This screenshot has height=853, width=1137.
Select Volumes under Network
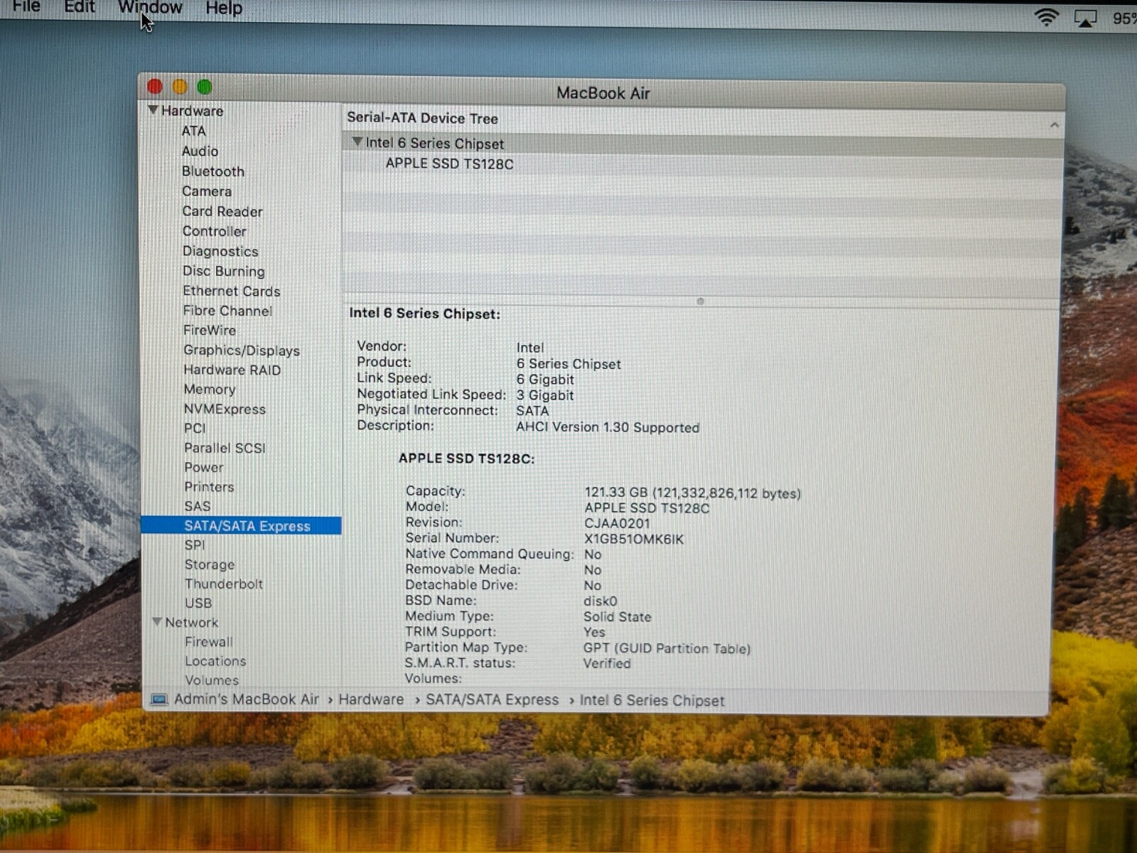click(x=212, y=680)
